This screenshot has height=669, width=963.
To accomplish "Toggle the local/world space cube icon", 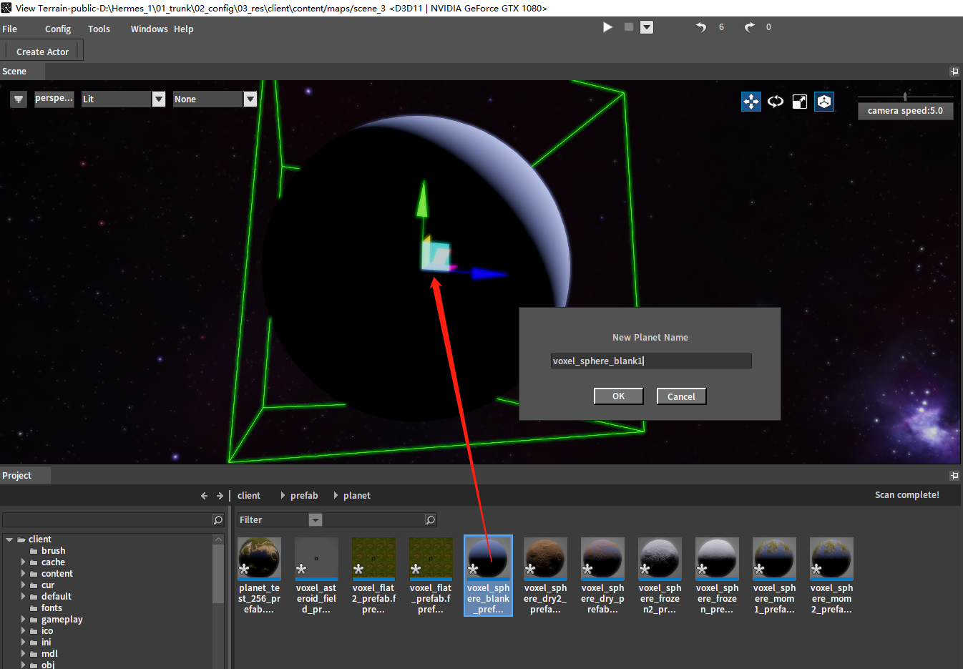I will pyautogui.click(x=824, y=102).
